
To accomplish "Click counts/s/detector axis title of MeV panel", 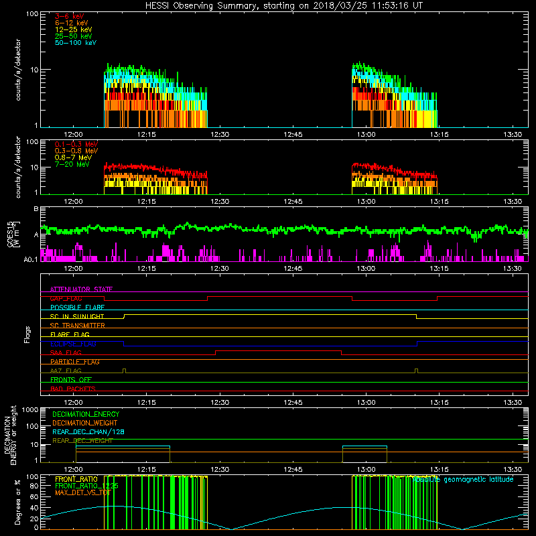I will 18,167.
